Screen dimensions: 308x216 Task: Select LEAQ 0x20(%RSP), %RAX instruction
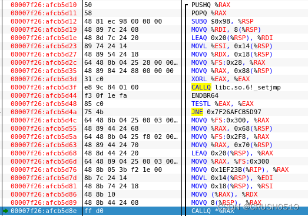[x=232, y=153]
